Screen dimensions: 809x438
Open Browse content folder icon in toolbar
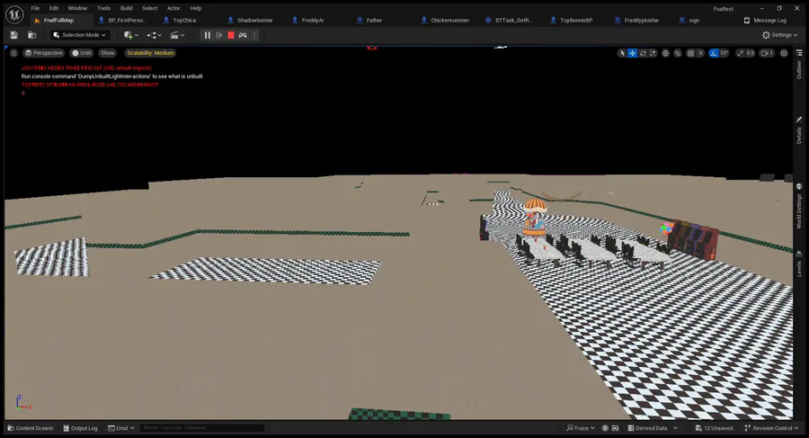[32, 35]
